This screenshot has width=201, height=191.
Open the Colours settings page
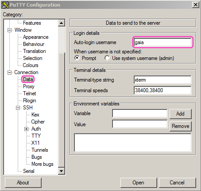31,65
